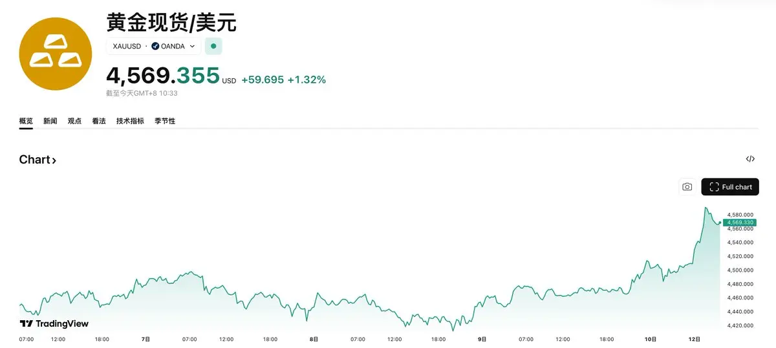Select the 季节性 tab

(165, 121)
